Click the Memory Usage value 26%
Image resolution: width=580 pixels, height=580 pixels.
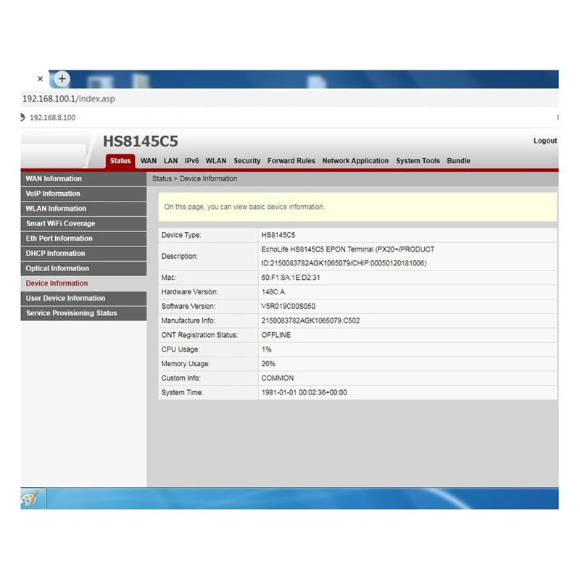coord(268,364)
